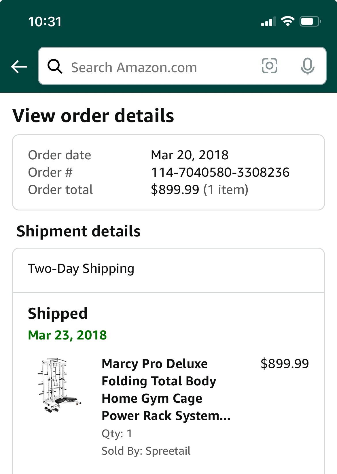
Task: Tap the item price $899.99
Action: (285, 364)
